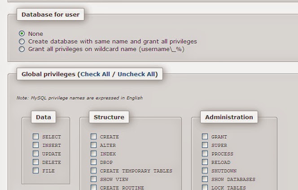
Task: Check the LOCK TABLES privilege
Action: tap(205, 187)
